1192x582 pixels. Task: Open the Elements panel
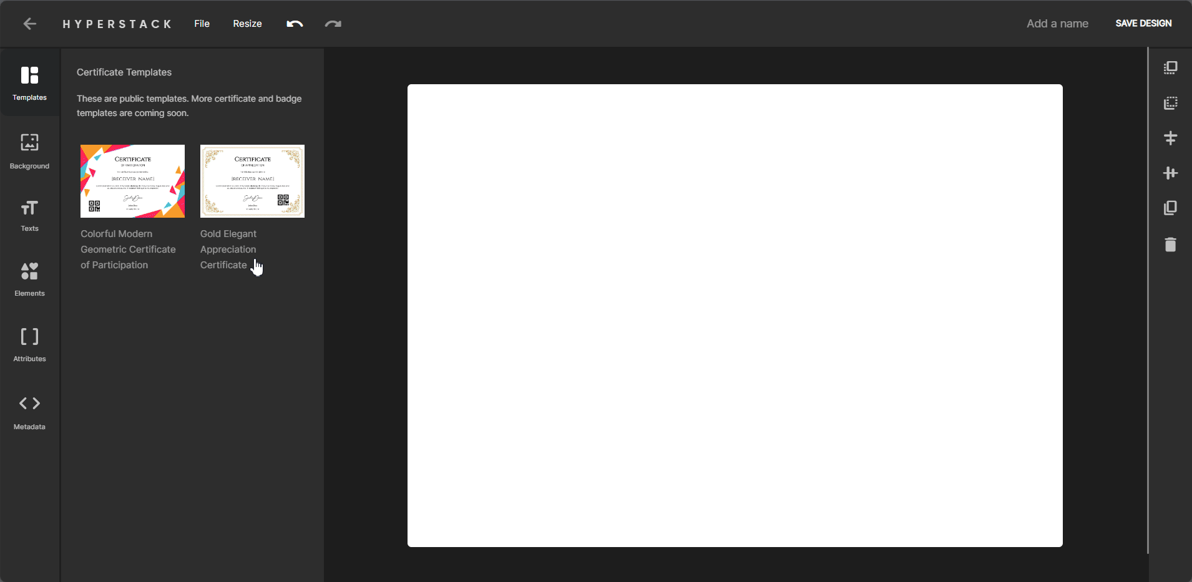point(29,278)
